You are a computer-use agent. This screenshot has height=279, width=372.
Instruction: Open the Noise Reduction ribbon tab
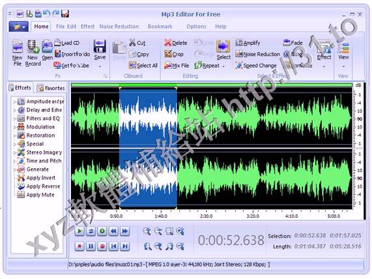click(119, 26)
